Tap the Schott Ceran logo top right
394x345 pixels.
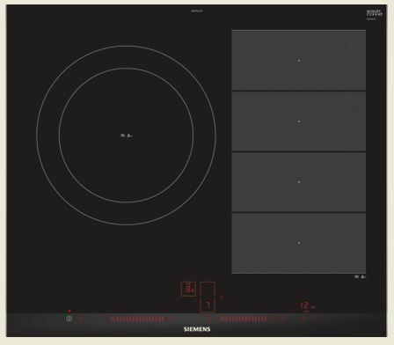[375, 14]
